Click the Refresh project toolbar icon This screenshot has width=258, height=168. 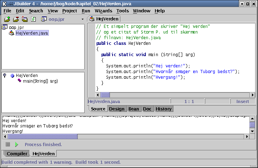[34, 19]
